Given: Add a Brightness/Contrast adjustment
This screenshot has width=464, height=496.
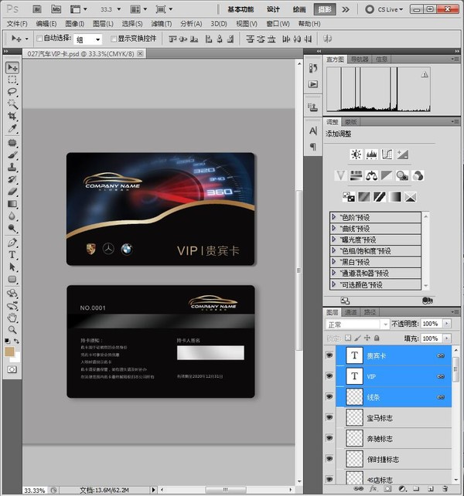Looking at the screenshot, I should click(356, 155).
